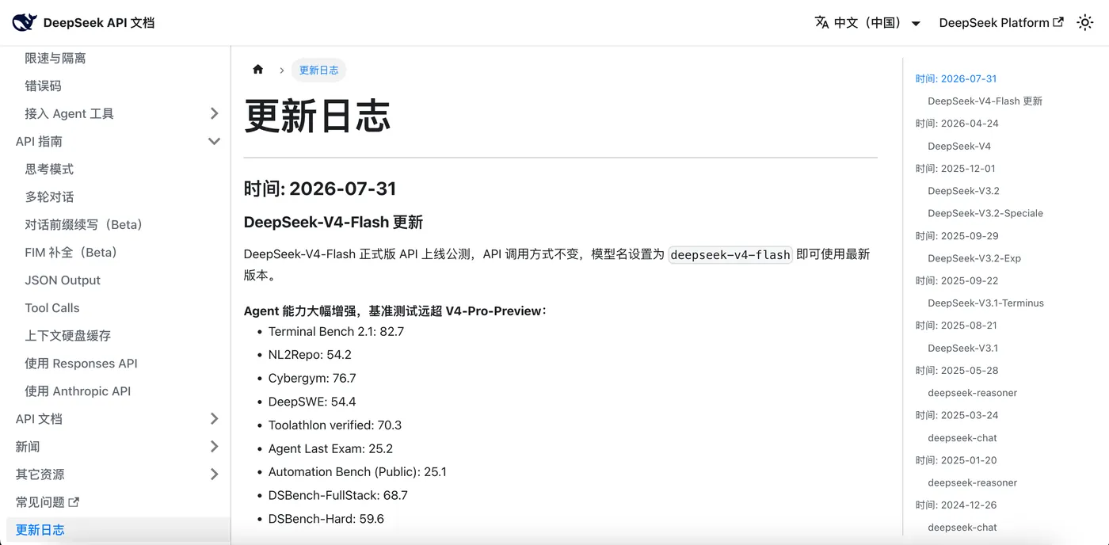Open Tool Calls sidebar page
Viewport: 1109px width, 545px height.
(52, 307)
